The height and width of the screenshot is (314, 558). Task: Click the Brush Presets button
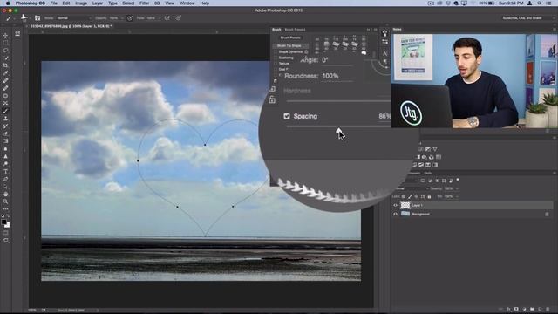point(290,38)
